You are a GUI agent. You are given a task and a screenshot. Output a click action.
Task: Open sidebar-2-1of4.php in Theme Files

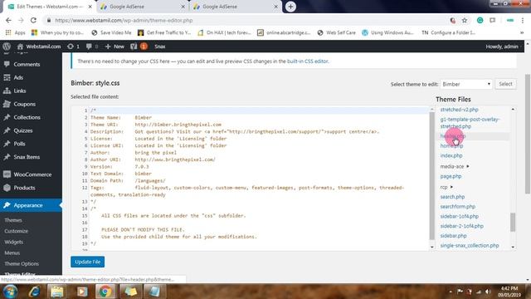(462, 226)
